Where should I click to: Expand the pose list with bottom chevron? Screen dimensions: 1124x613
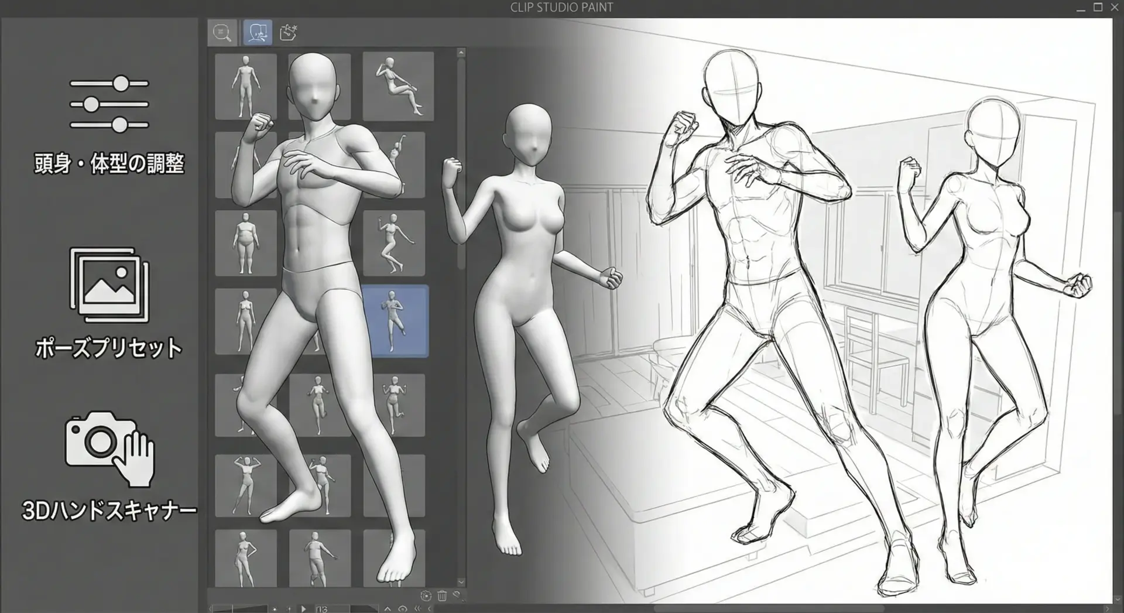[x=461, y=582]
